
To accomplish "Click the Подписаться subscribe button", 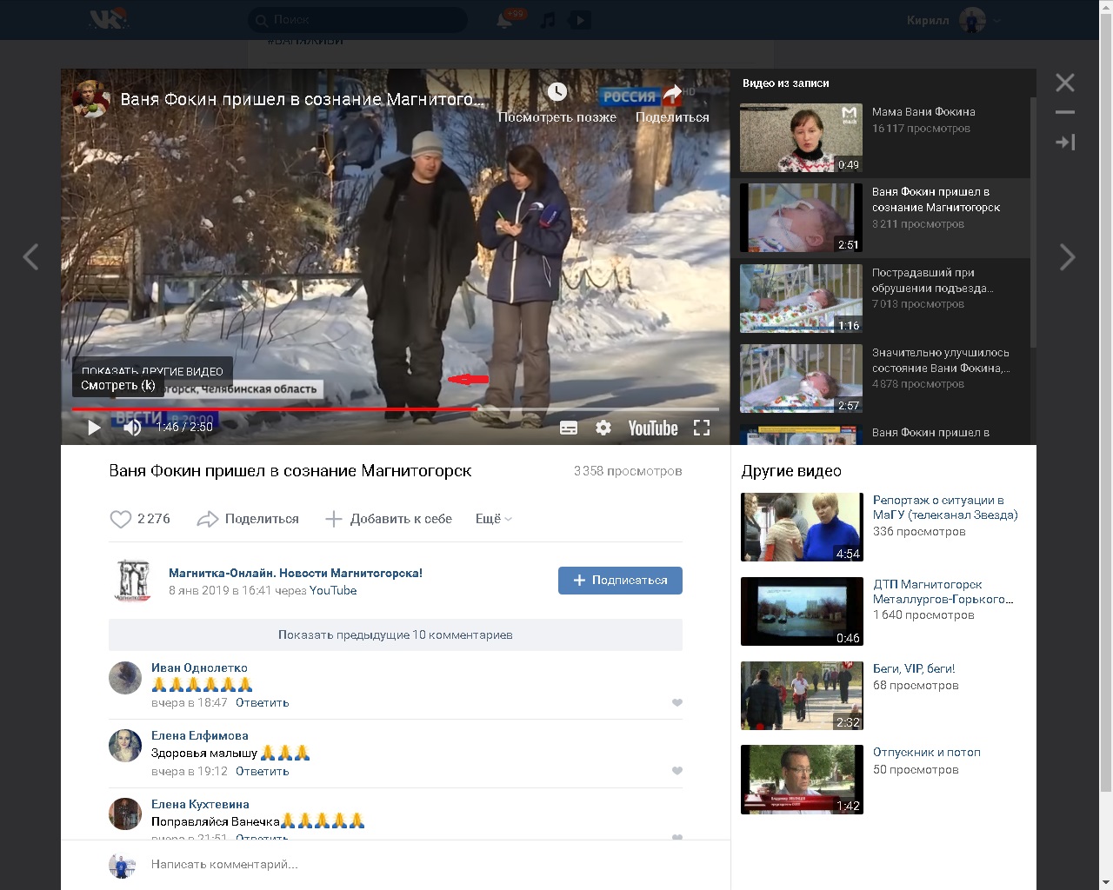I will tap(620, 581).
